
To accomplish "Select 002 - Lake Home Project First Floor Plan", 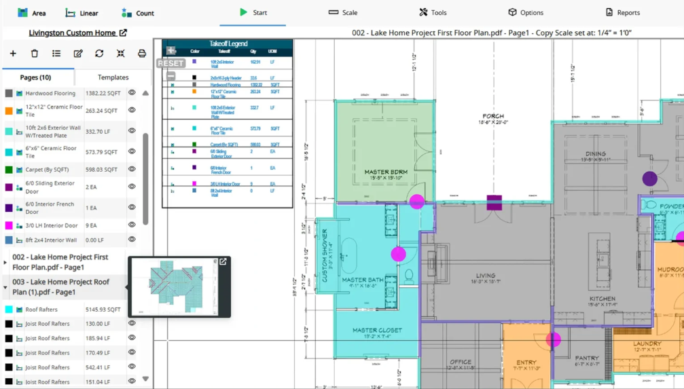I will (60, 262).
